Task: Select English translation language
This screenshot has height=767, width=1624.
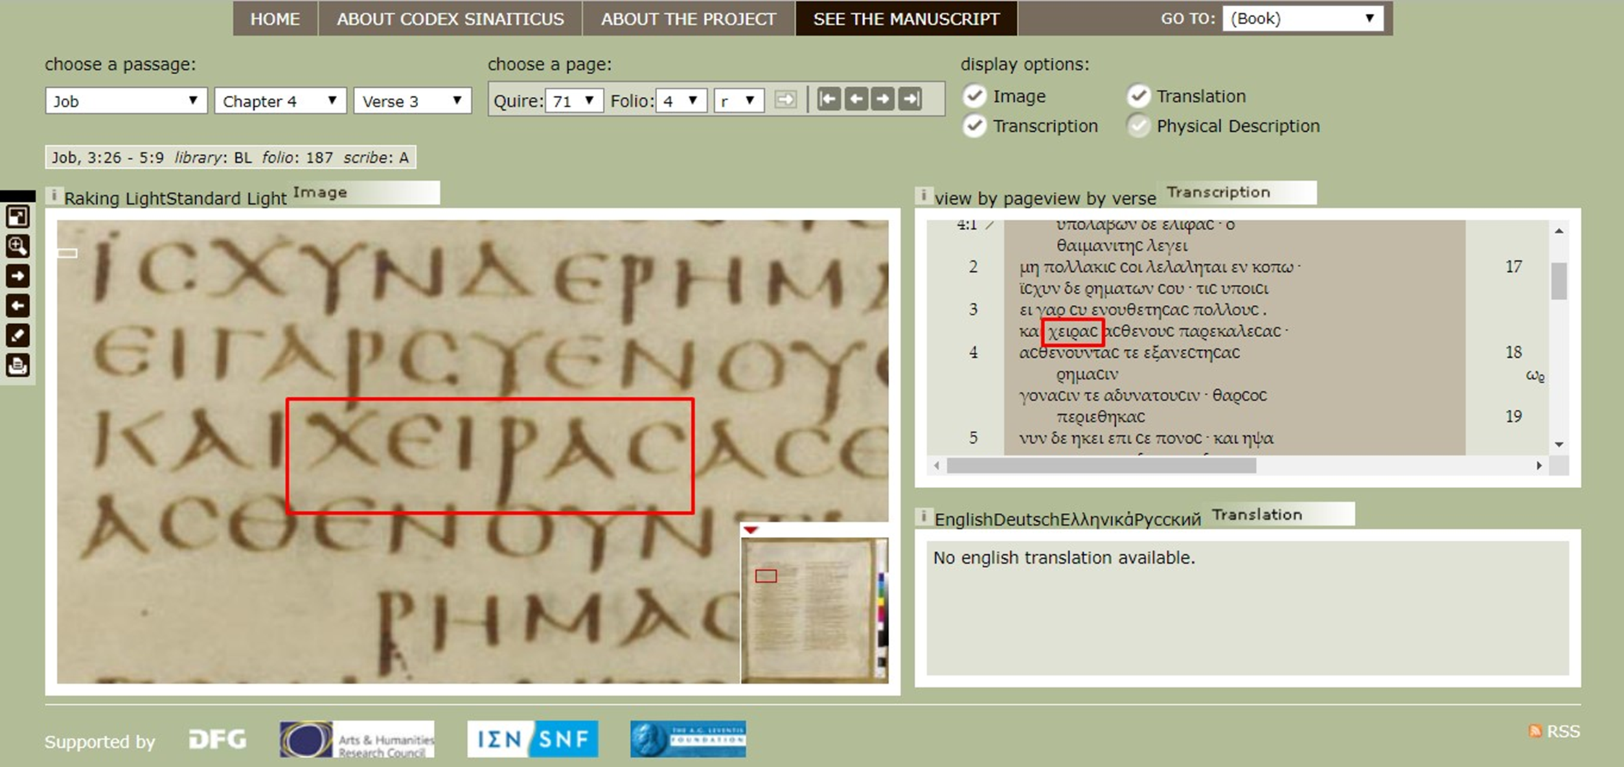Action: pyautogui.click(x=964, y=519)
